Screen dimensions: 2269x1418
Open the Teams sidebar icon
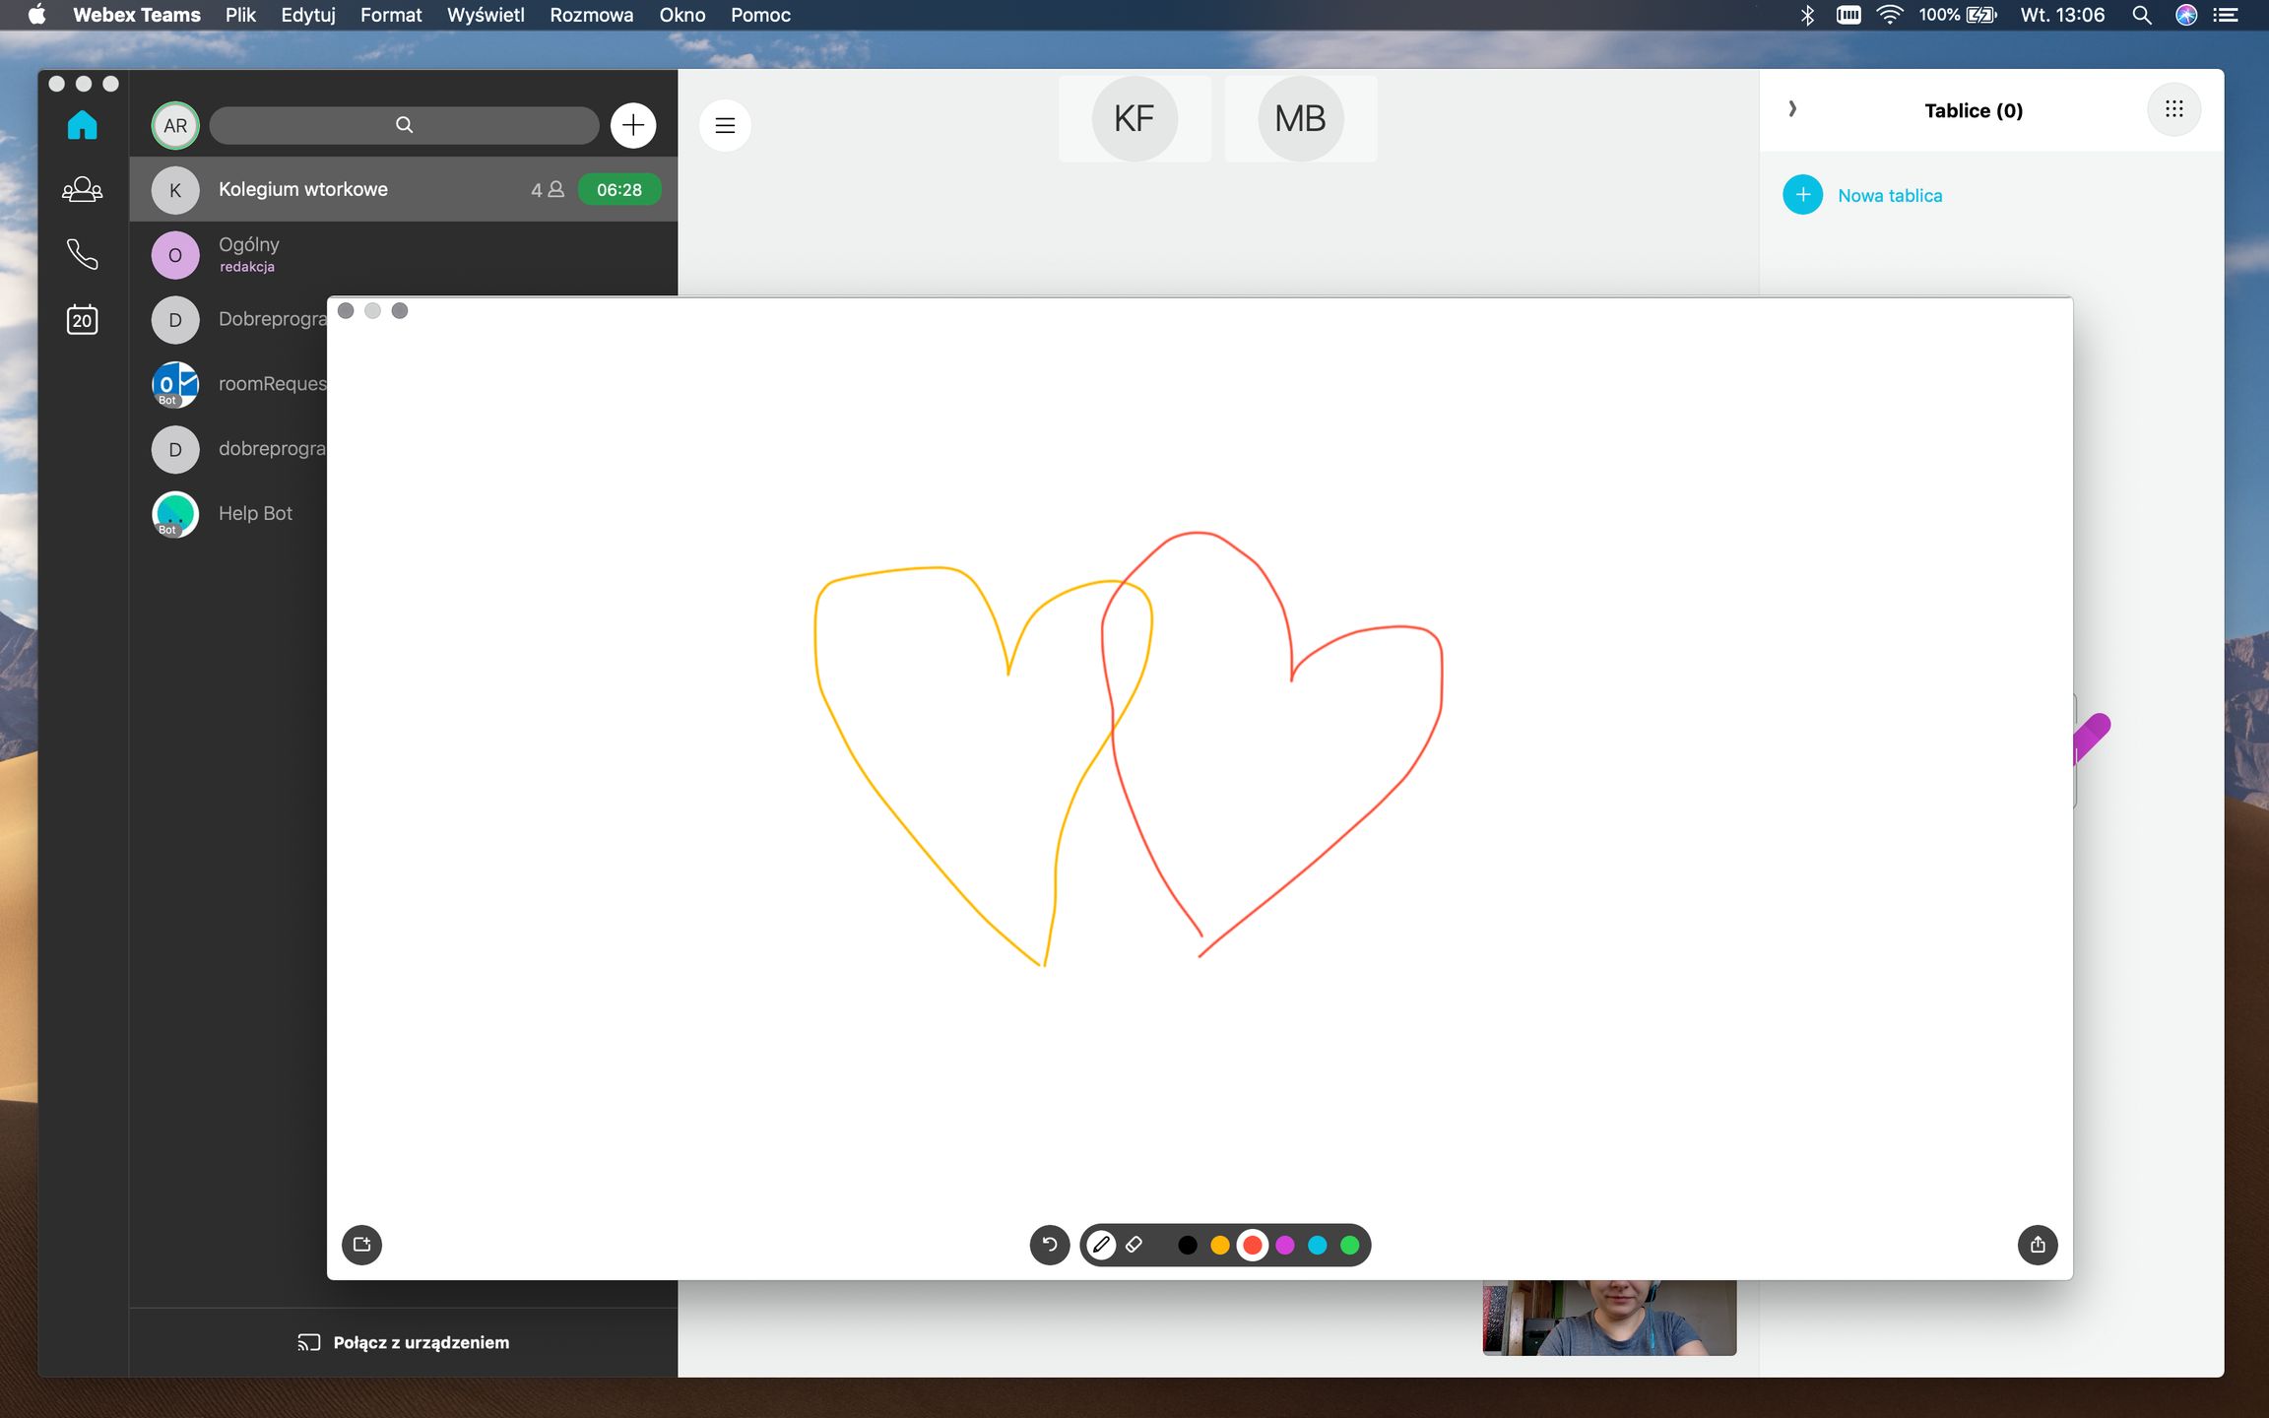(82, 189)
